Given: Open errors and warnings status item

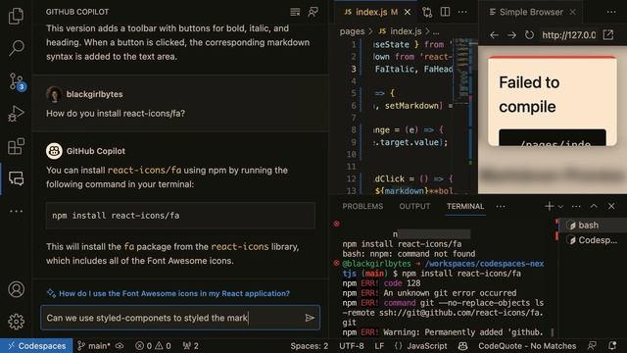Looking at the screenshot, I should (x=153, y=346).
